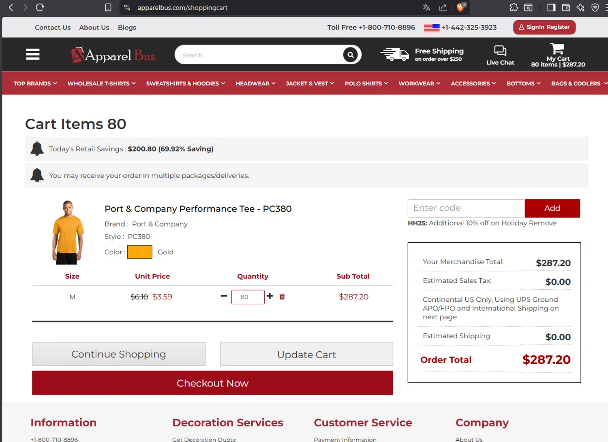Open the Leo AI sparkle icon

[580, 8]
